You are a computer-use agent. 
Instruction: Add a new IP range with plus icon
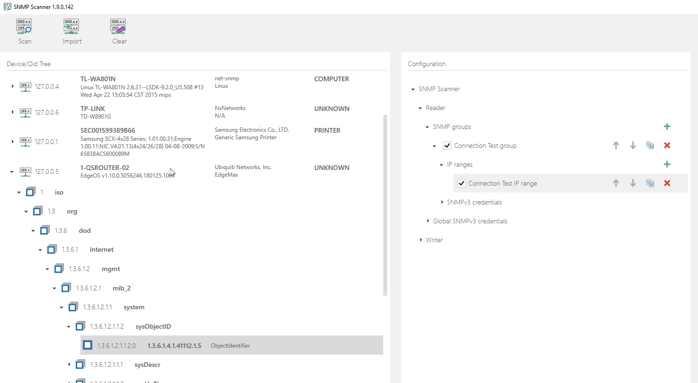click(667, 164)
